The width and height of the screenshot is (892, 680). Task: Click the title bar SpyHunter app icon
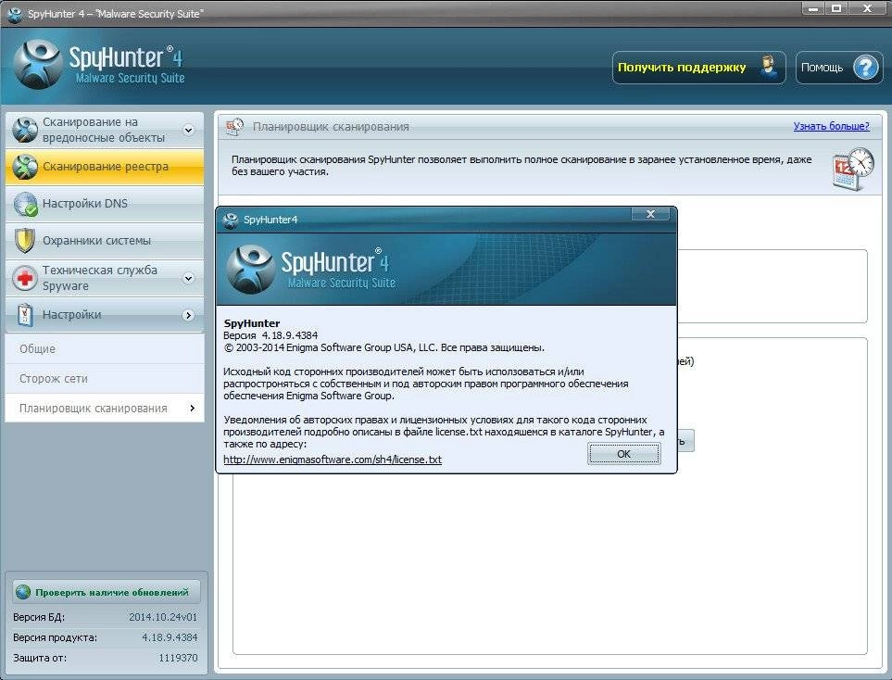(x=15, y=13)
